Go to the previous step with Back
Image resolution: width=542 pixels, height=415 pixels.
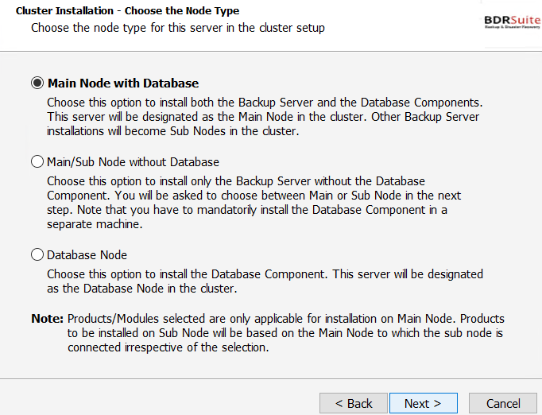[x=354, y=403]
